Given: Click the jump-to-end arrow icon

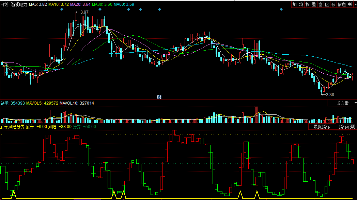Looking at the screenshot, I should [x=350, y=4].
